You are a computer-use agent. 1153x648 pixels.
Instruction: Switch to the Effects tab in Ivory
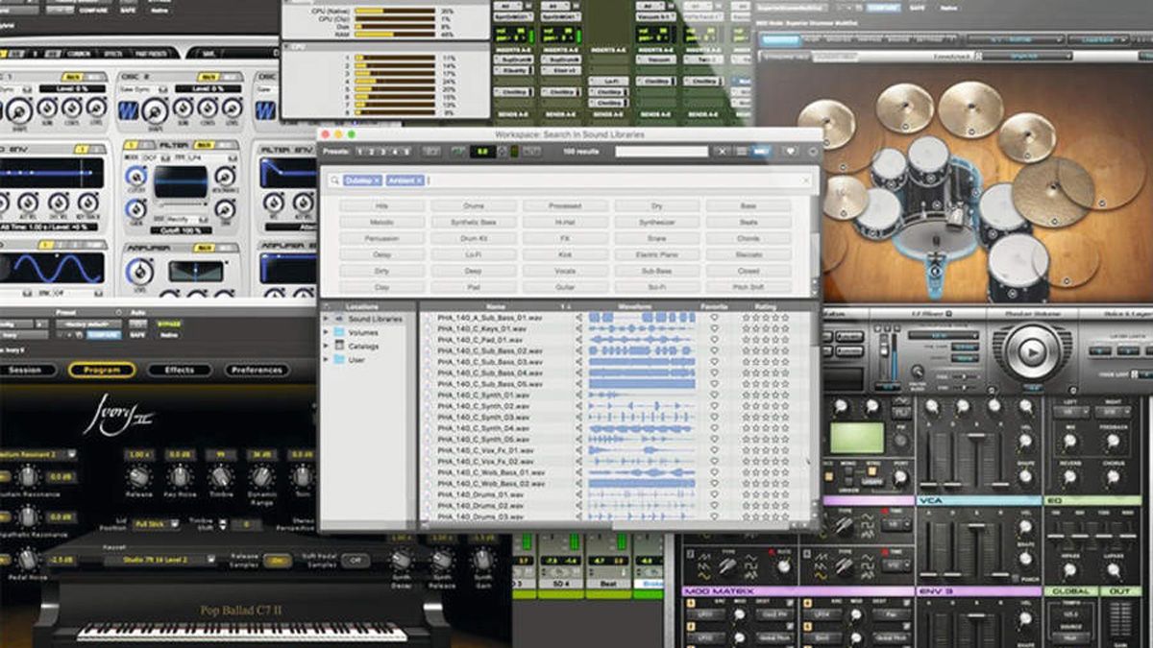[178, 371]
